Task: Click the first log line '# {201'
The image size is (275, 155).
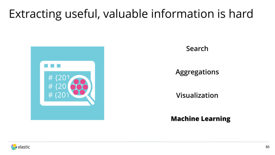Action: (x=59, y=77)
